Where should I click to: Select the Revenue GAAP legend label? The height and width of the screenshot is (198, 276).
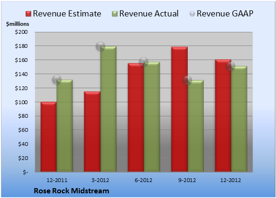(225, 14)
